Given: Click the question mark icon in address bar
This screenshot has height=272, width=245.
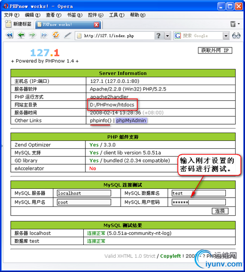Looking at the screenshot, I should 158,36.
